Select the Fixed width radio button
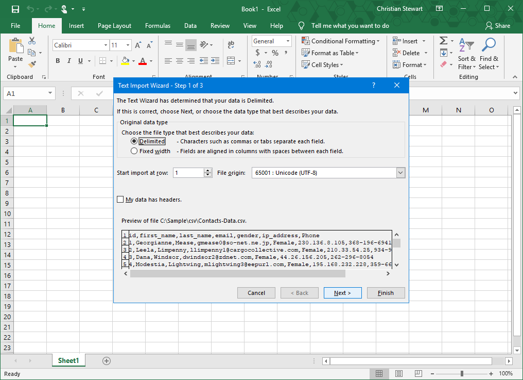523x380 pixels. click(x=134, y=151)
